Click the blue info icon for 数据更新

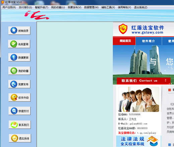tap(14, 57)
